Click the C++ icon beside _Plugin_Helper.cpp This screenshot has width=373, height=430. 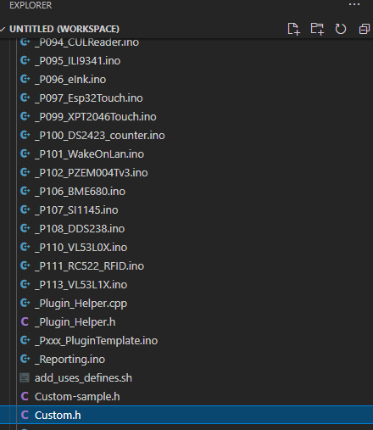click(x=25, y=303)
